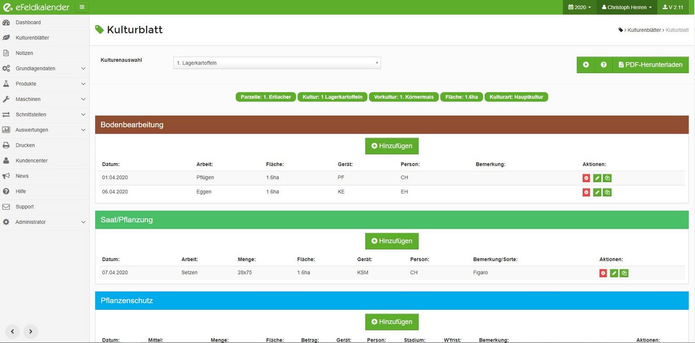Expand the Grundlagendaten sidebar section
The width and height of the screenshot is (695, 343).
[x=45, y=69]
